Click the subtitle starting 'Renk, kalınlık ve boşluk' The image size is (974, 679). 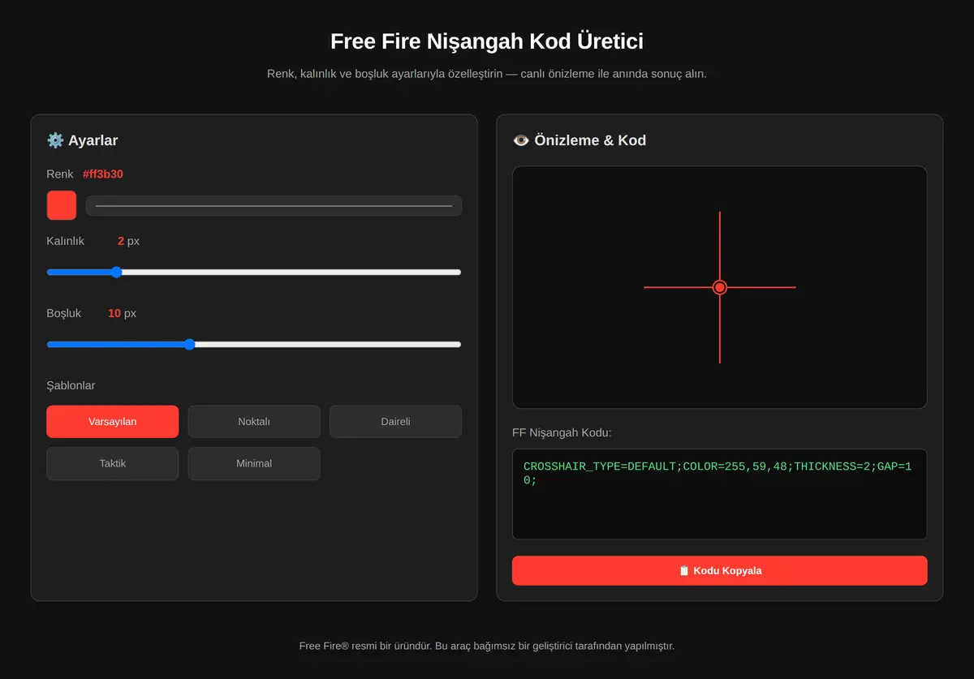click(487, 74)
